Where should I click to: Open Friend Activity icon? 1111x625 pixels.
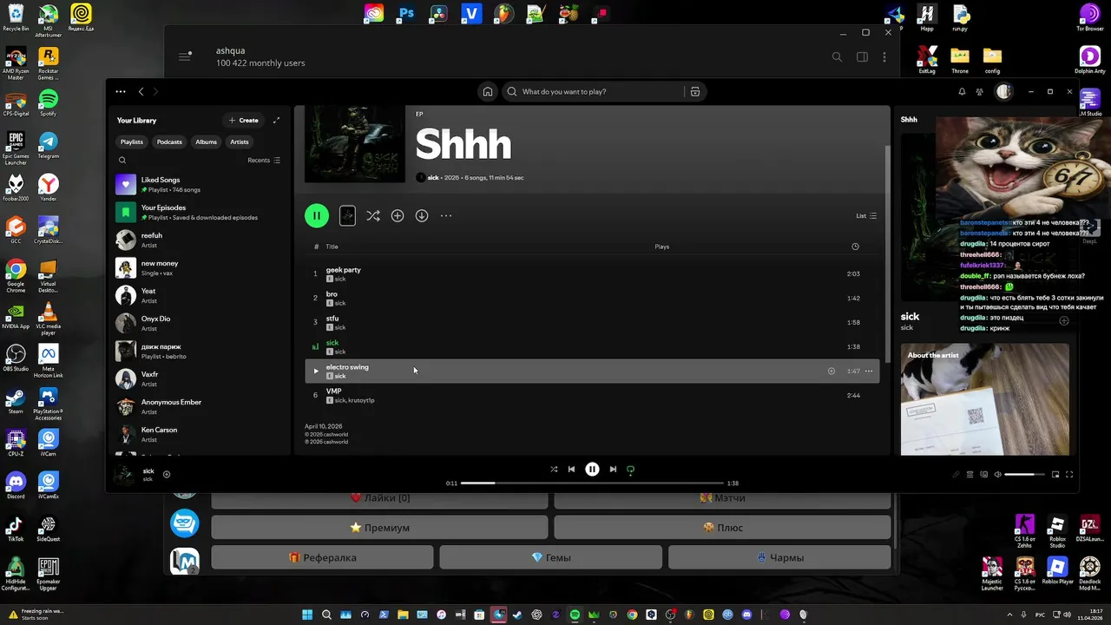point(980,91)
